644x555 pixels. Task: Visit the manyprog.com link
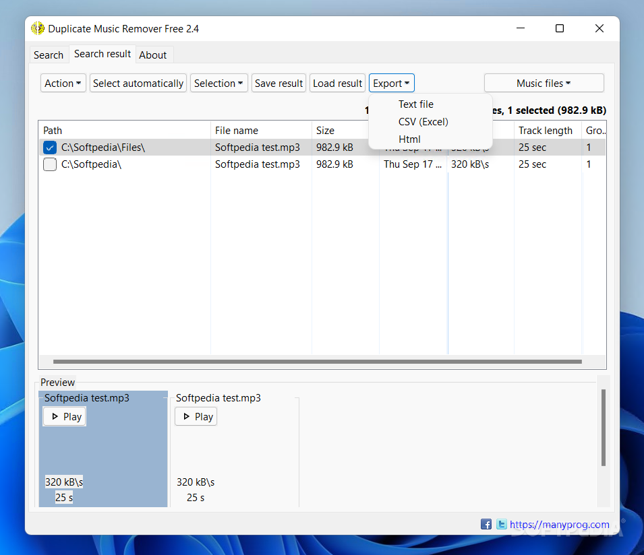pyautogui.click(x=560, y=524)
